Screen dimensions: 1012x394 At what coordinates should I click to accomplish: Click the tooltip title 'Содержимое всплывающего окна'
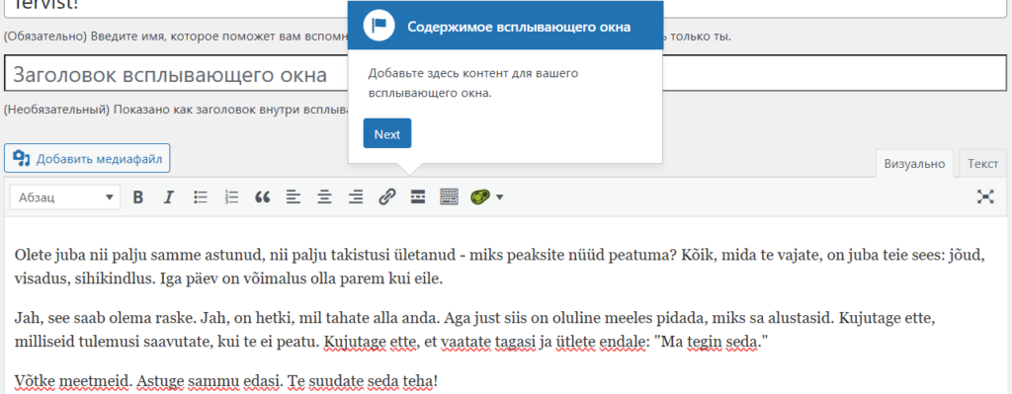519,27
